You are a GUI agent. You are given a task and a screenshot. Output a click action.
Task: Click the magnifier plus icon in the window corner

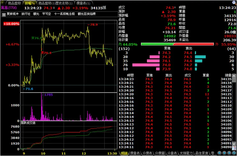tap(234, 3)
